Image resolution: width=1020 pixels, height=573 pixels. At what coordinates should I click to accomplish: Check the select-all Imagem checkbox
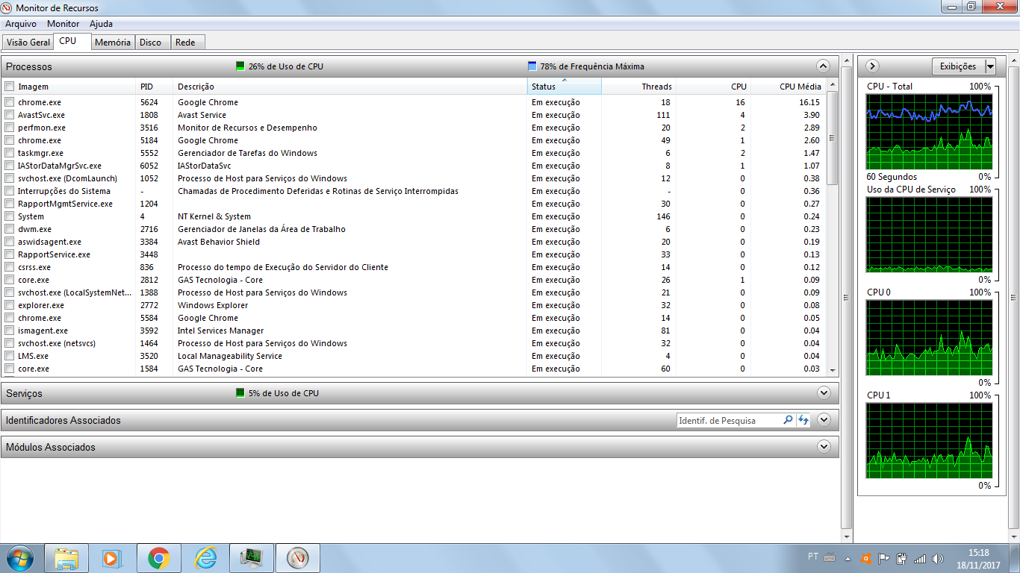(10, 87)
